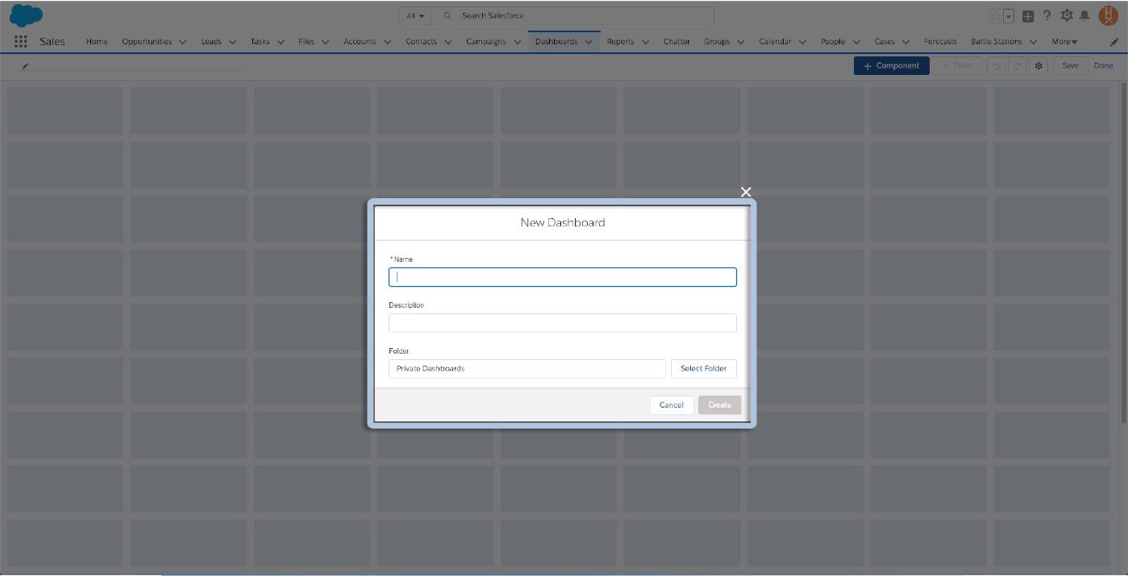Open the App Launcher grid icon

click(x=21, y=42)
